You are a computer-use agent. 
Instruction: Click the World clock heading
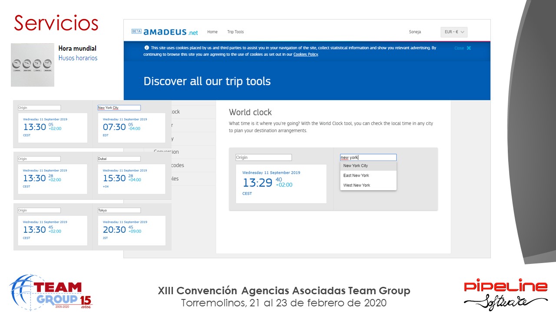point(250,112)
